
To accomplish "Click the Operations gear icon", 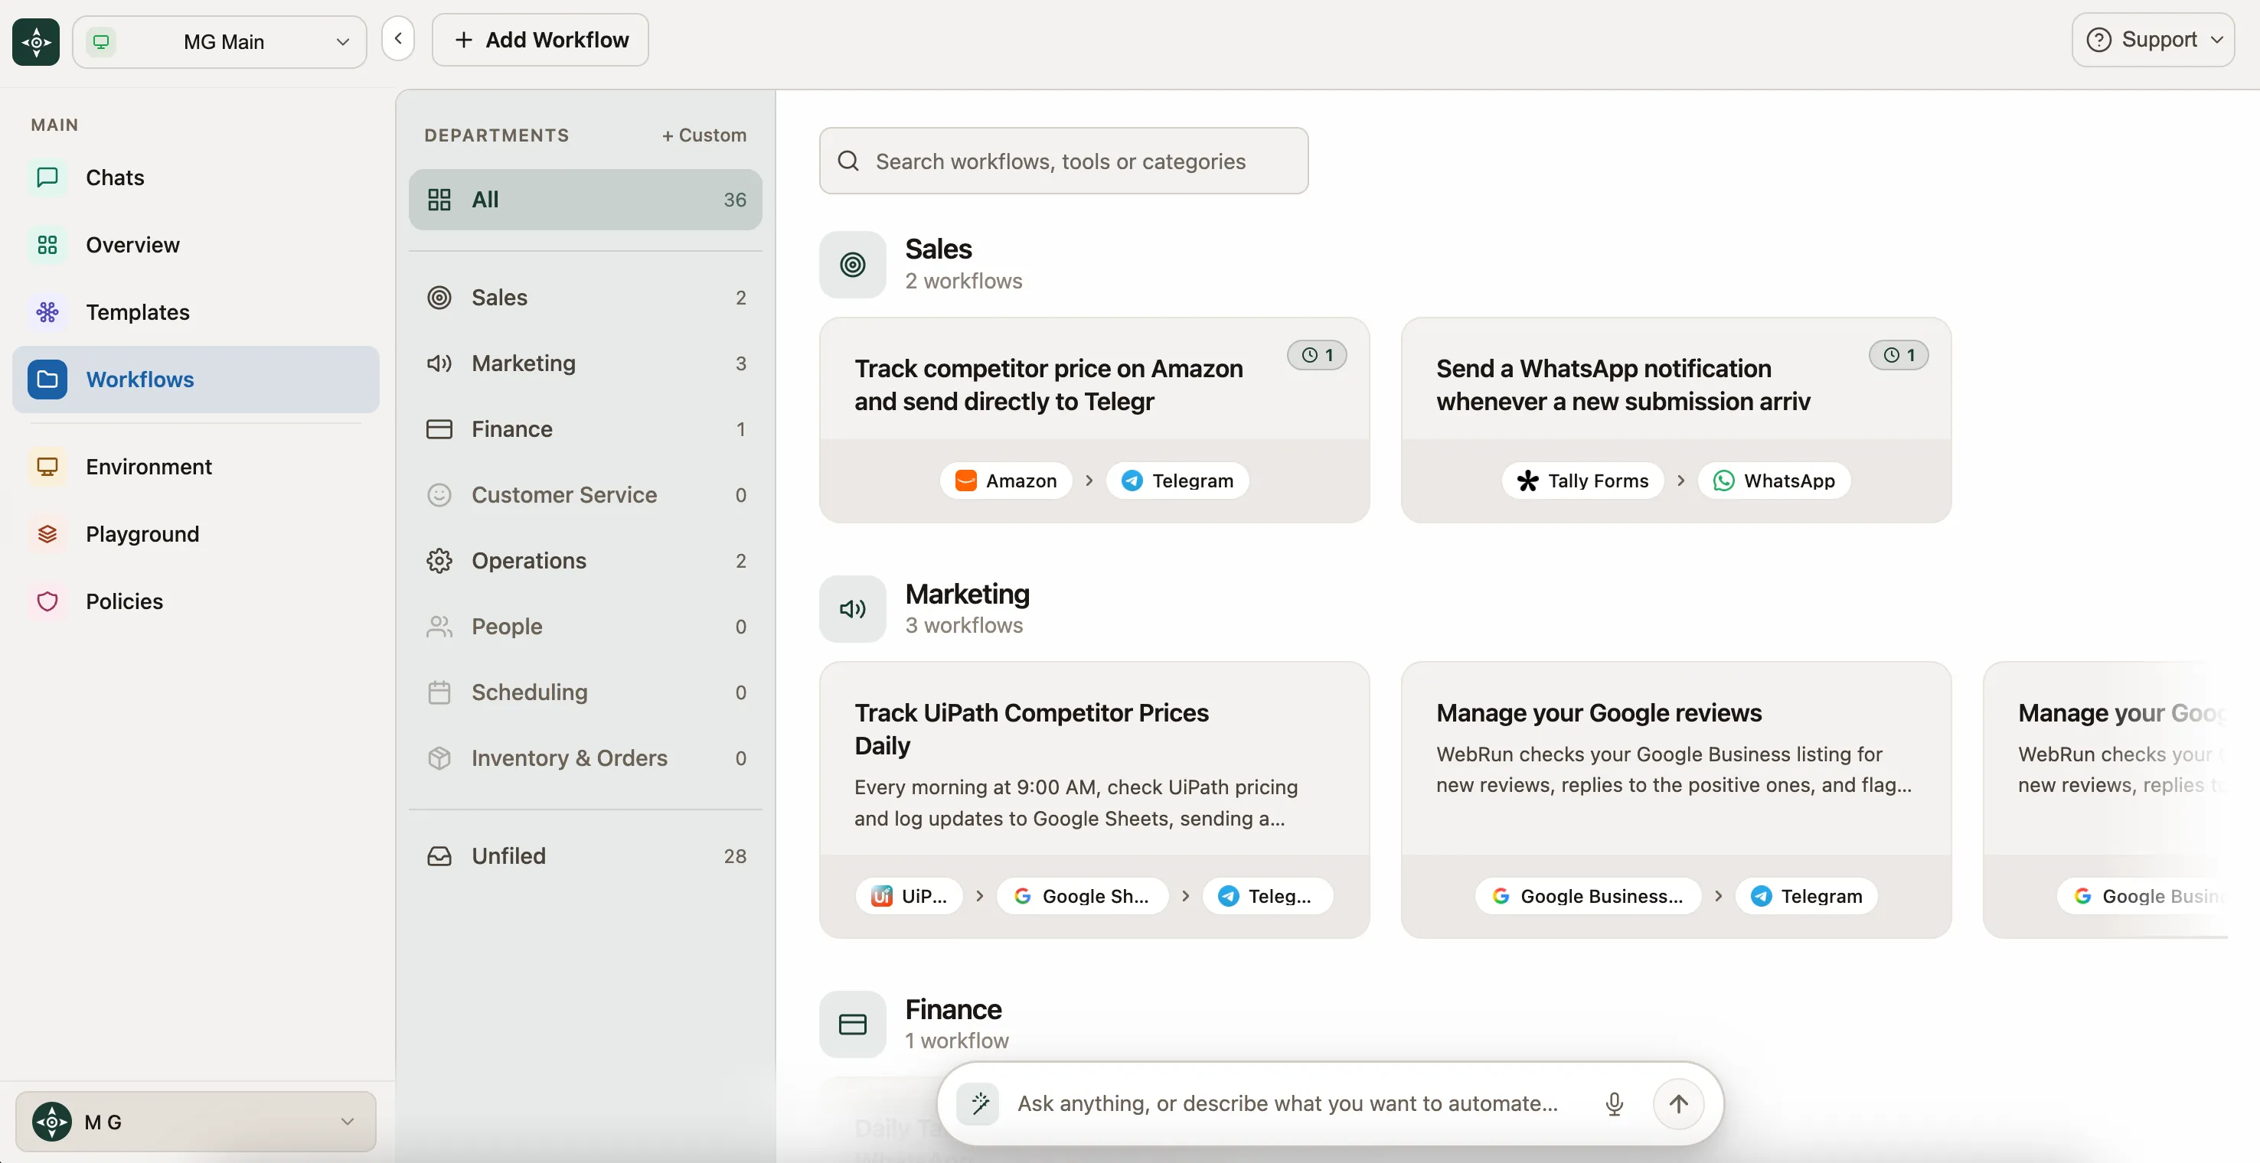I will point(439,560).
